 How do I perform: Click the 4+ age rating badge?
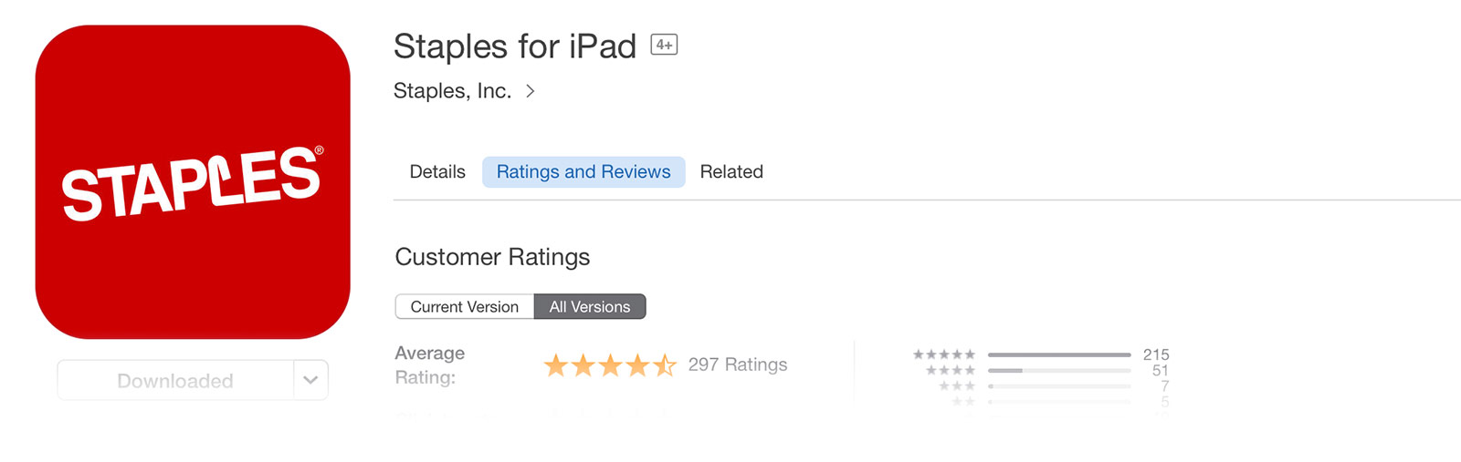pyautogui.click(x=664, y=45)
